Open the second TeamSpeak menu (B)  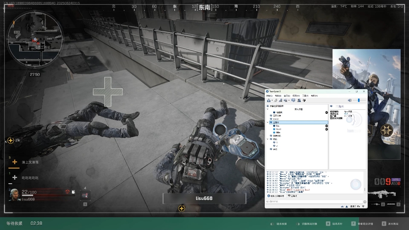point(278,96)
